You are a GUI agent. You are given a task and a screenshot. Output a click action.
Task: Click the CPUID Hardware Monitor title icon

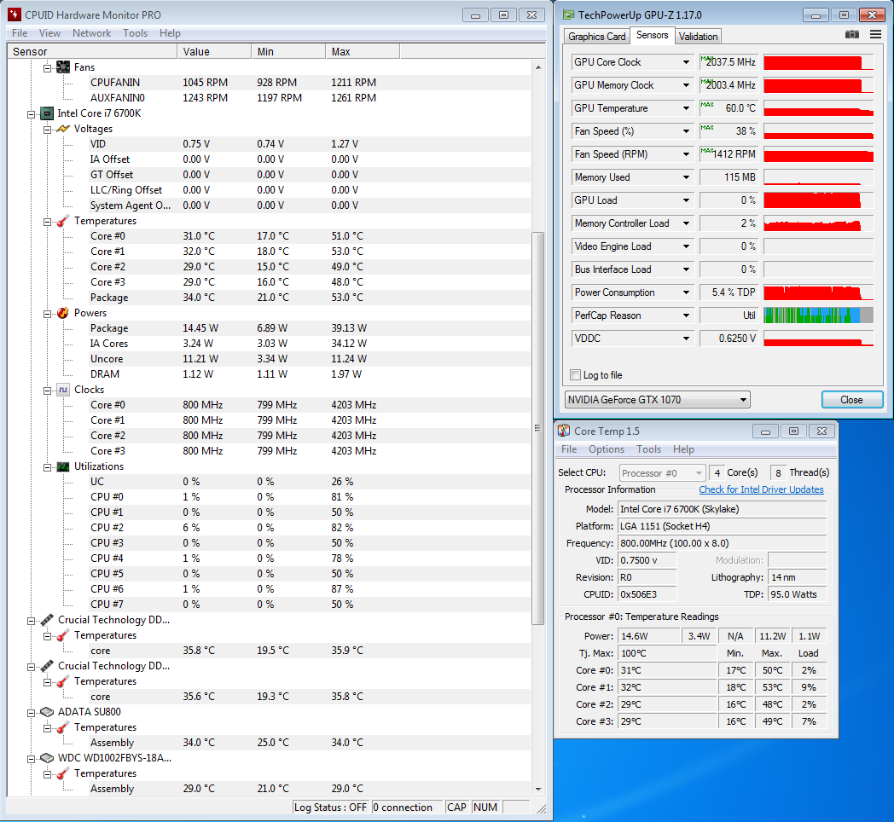[15, 14]
